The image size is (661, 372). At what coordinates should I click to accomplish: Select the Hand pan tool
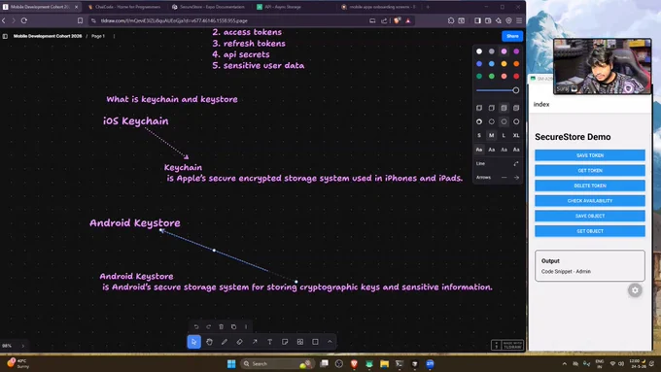point(209,342)
